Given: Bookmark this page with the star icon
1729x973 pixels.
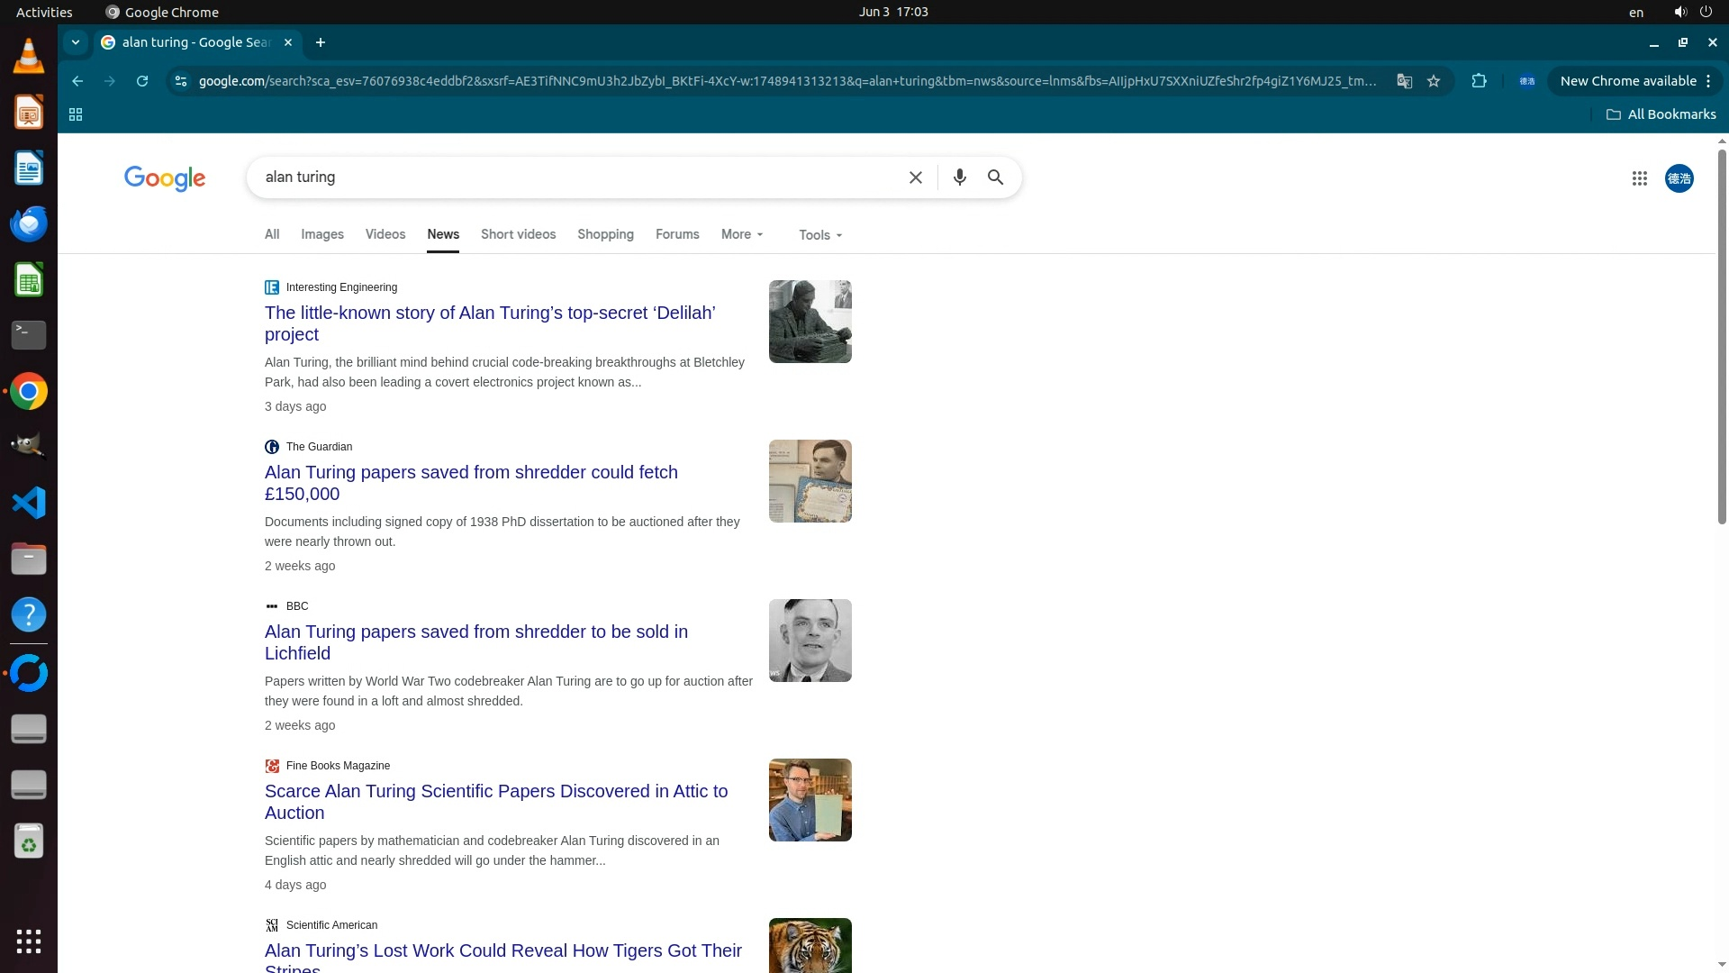Looking at the screenshot, I should (1434, 81).
